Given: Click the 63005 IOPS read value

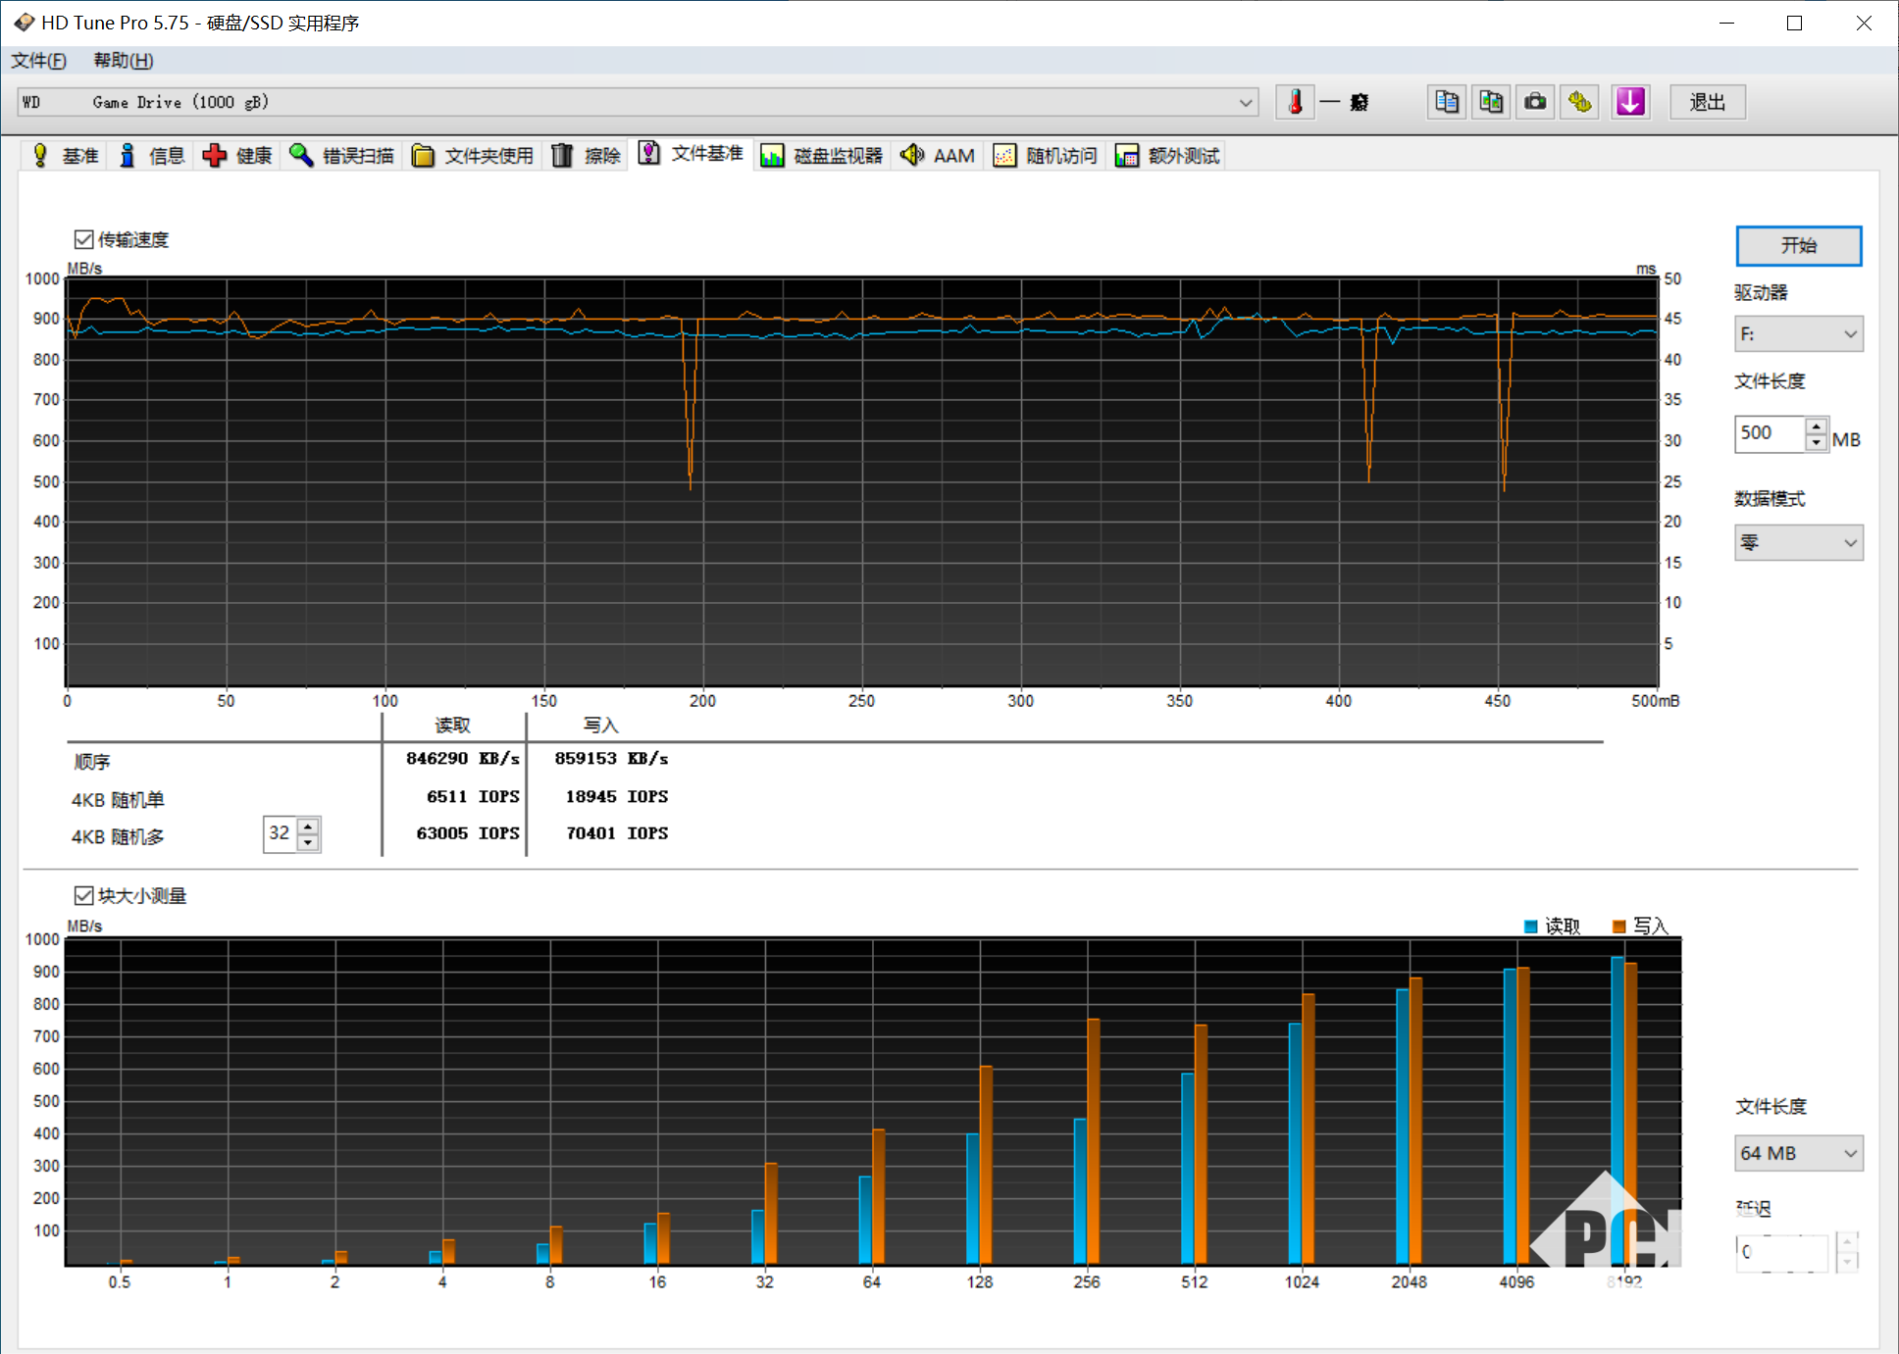Looking at the screenshot, I should [x=468, y=833].
